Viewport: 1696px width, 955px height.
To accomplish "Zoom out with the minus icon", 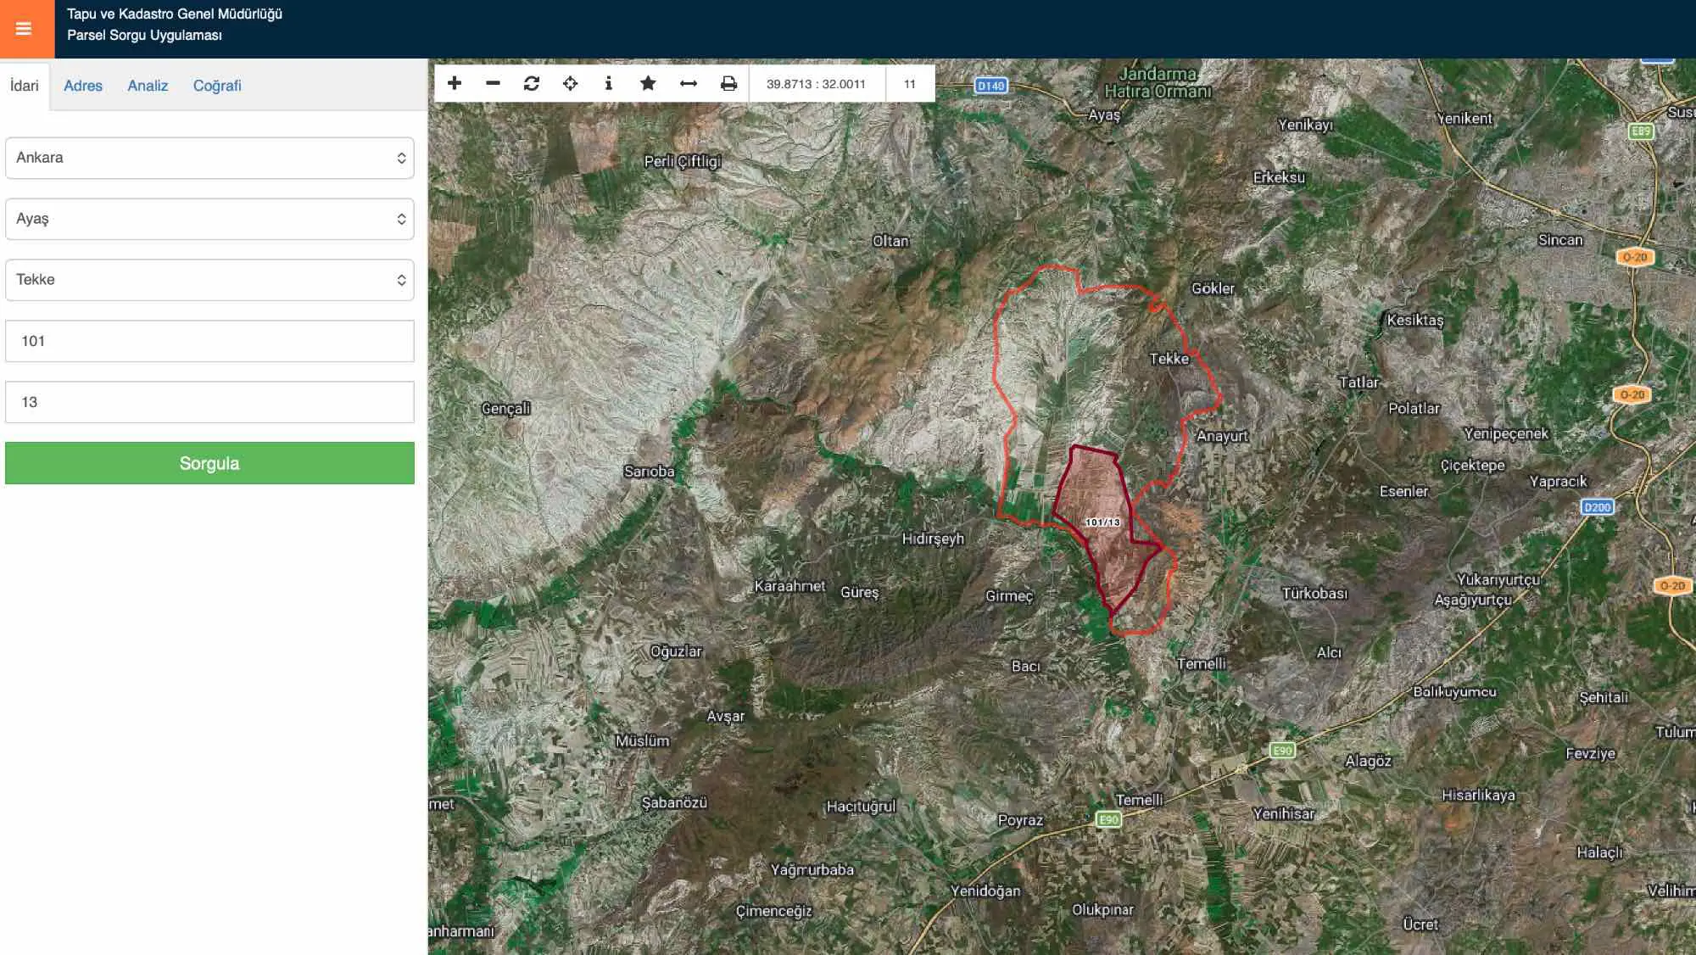I will click(x=493, y=83).
